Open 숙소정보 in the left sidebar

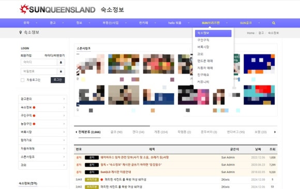click(x=42, y=107)
